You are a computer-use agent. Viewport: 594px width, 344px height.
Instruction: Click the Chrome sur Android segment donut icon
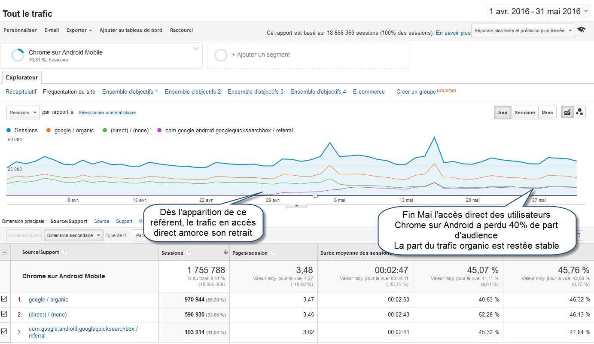(18, 55)
